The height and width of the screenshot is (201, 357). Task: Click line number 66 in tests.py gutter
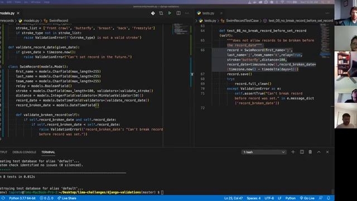(x=202, y=50)
